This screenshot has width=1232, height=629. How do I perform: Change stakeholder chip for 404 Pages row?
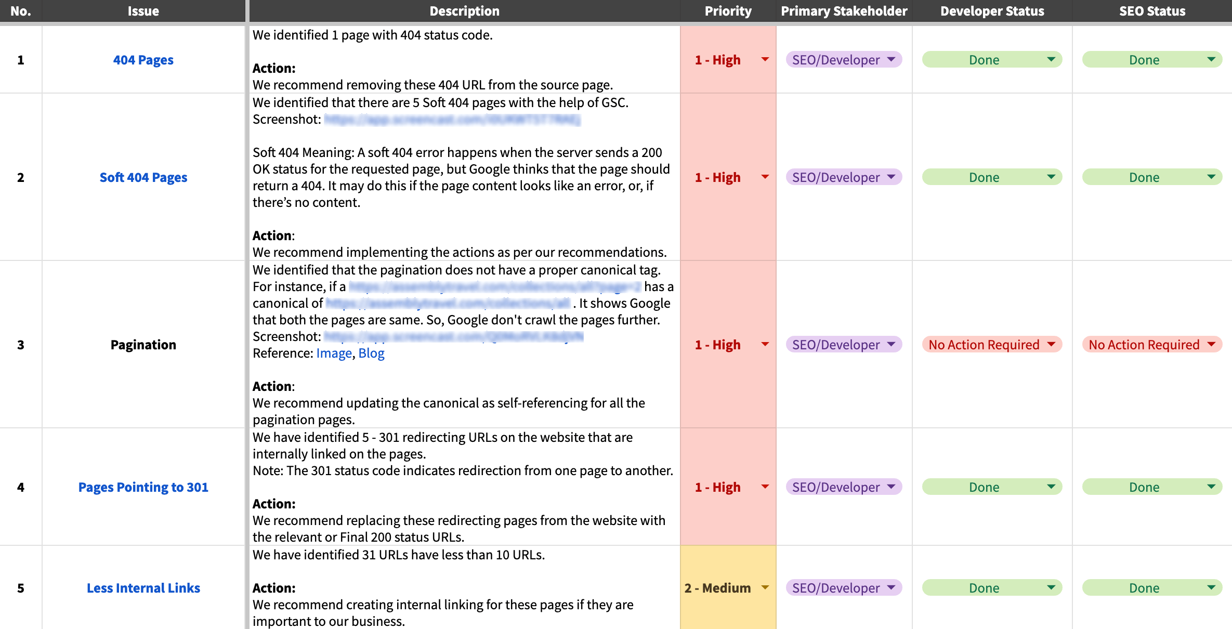pyautogui.click(x=844, y=60)
